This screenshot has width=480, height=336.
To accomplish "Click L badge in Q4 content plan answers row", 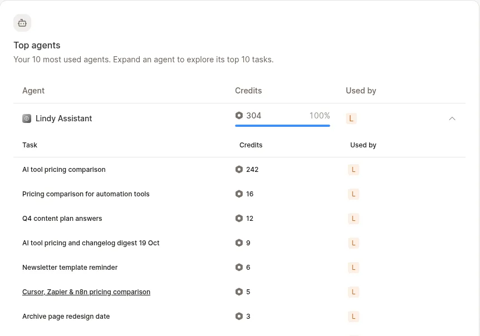I will (354, 219).
